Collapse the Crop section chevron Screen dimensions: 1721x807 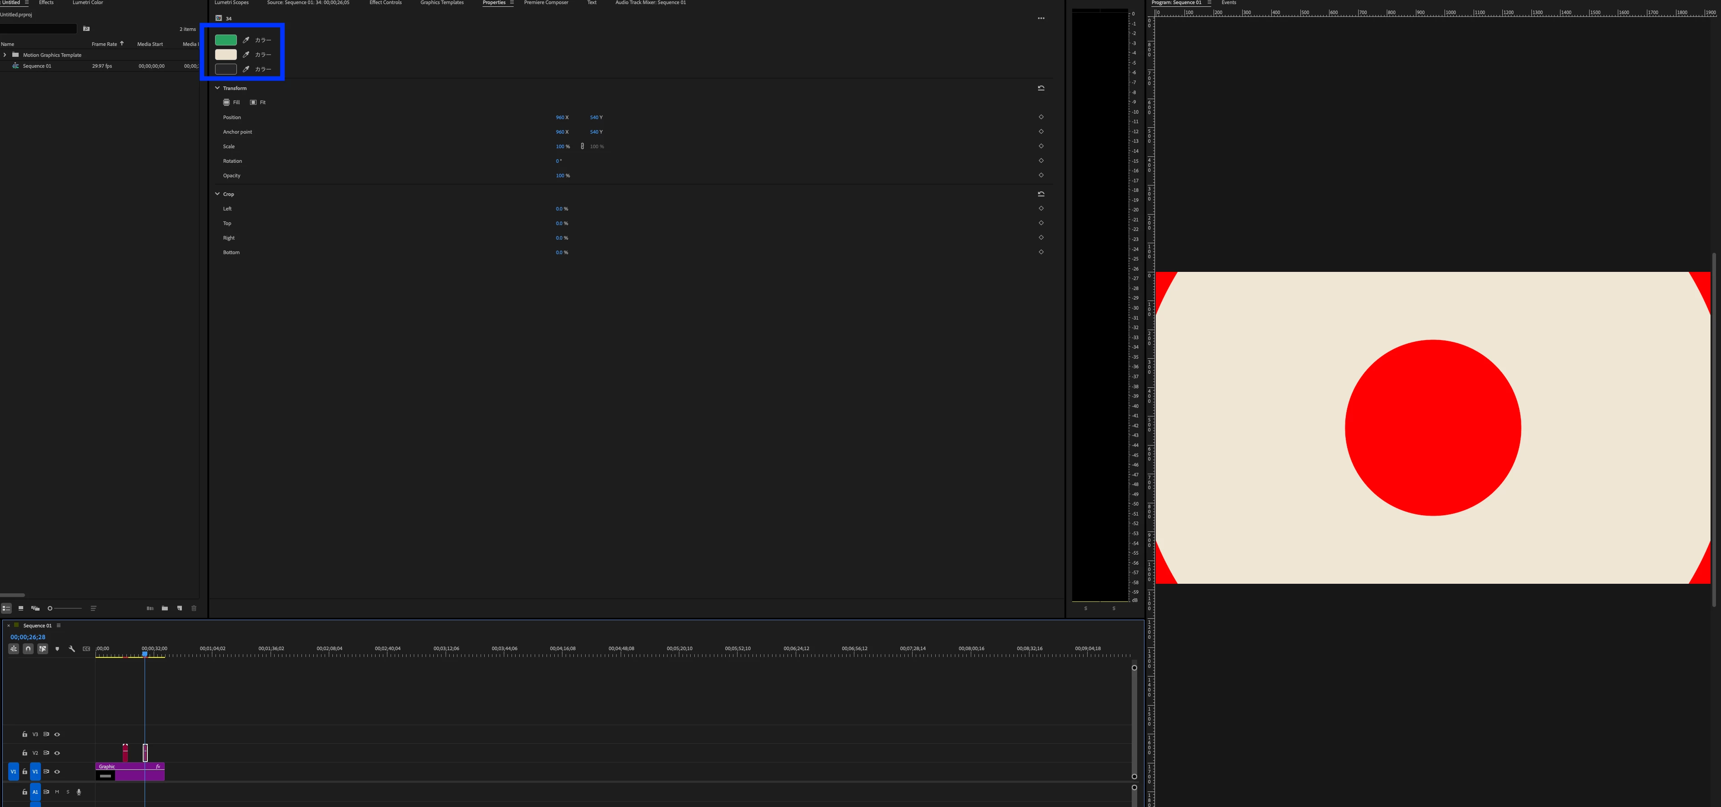point(217,194)
